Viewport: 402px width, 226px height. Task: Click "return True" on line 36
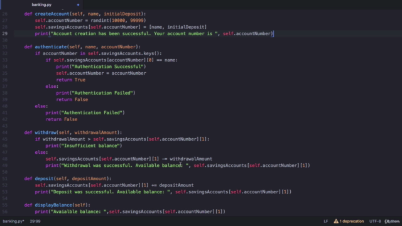(x=71, y=80)
